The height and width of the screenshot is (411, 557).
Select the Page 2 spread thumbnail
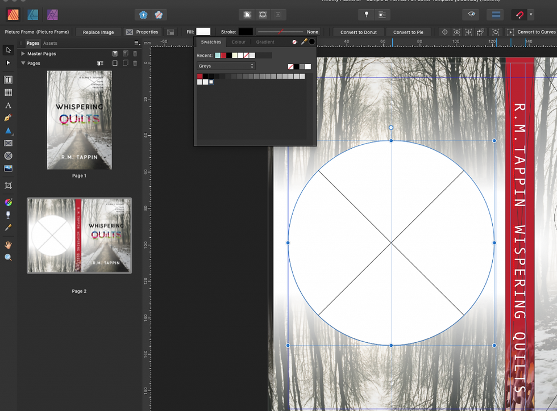(x=79, y=236)
